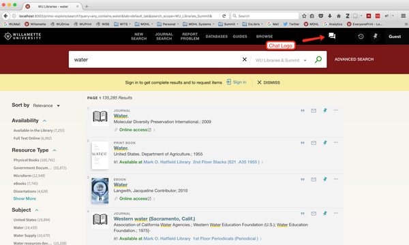Go to New Search

pyautogui.click(x=139, y=36)
